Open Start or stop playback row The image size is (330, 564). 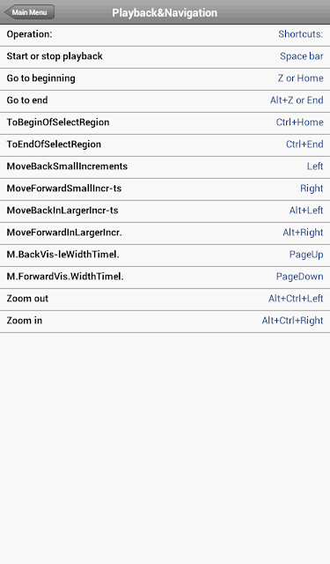[x=165, y=57]
